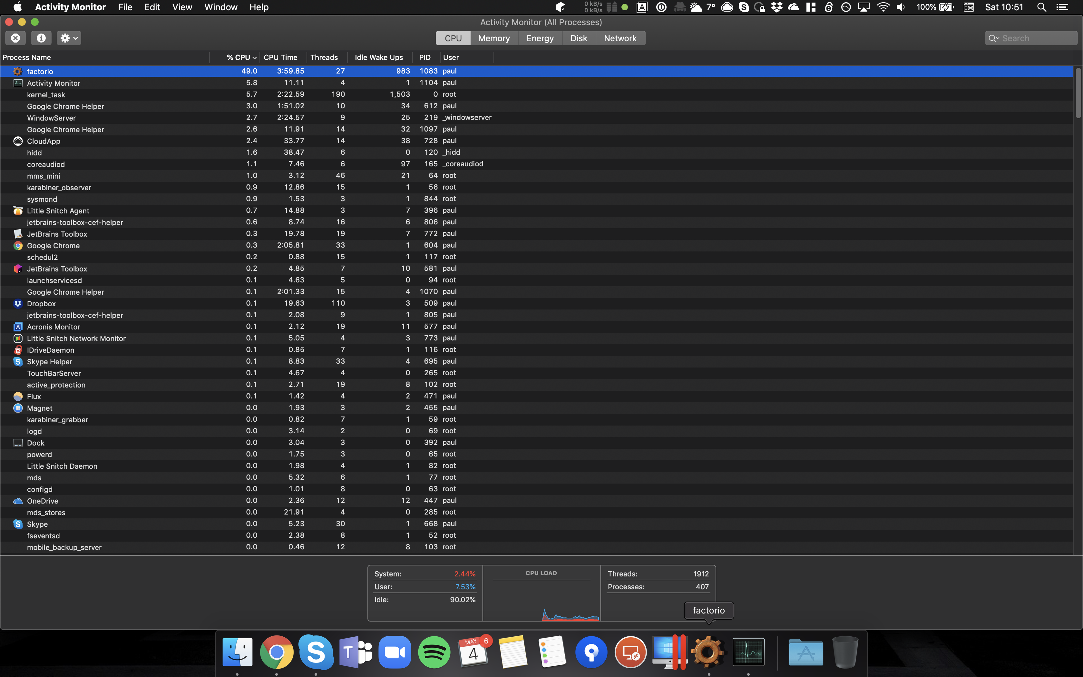1083x677 pixels.
Task: Select the Acronis Monitor process icon
Action: pyautogui.click(x=18, y=327)
